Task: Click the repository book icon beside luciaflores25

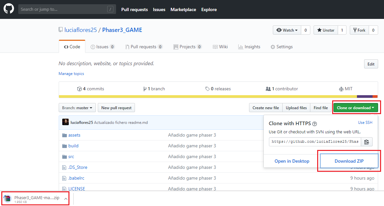Action: tap(61, 30)
